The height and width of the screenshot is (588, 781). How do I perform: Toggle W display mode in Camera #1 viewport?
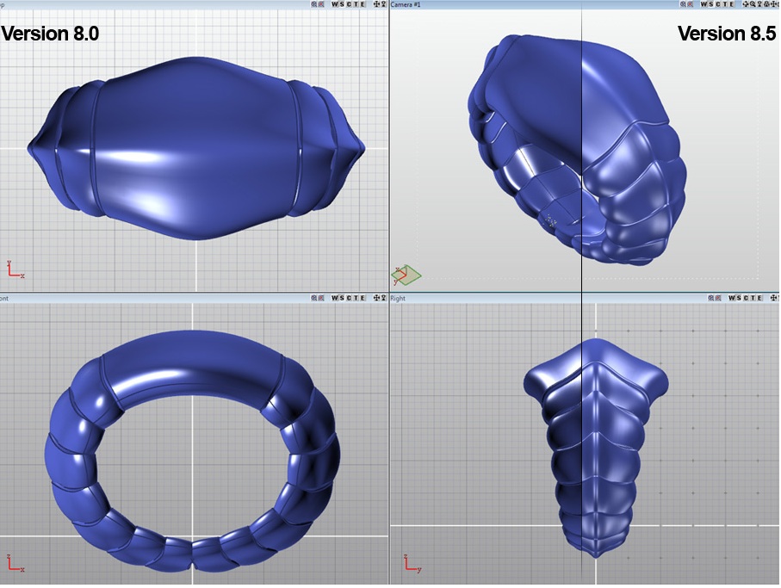click(704, 4)
